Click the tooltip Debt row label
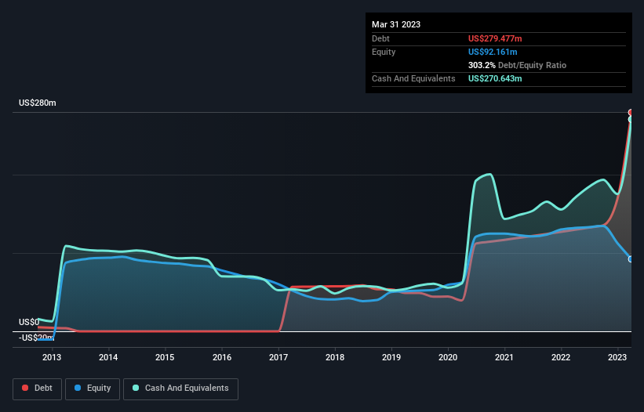This screenshot has width=644, height=412. (x=380, y=38)
